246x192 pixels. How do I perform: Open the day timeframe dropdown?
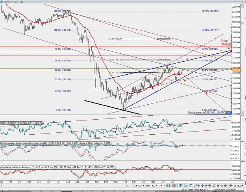coord(148,186)
